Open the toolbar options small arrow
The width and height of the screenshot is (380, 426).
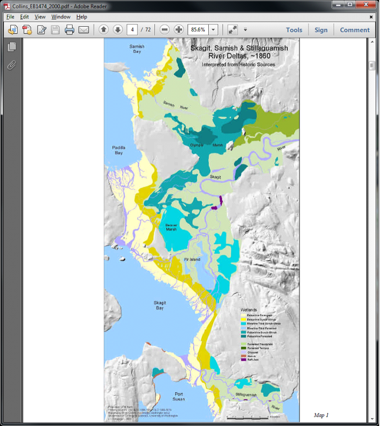(x=244, y=30)
